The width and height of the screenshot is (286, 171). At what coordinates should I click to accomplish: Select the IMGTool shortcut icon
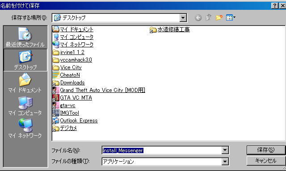tap(56, 113)
